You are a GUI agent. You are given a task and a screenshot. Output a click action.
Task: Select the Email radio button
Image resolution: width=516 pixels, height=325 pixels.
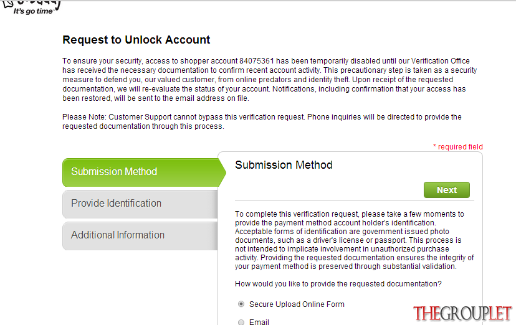pos(241,322)
